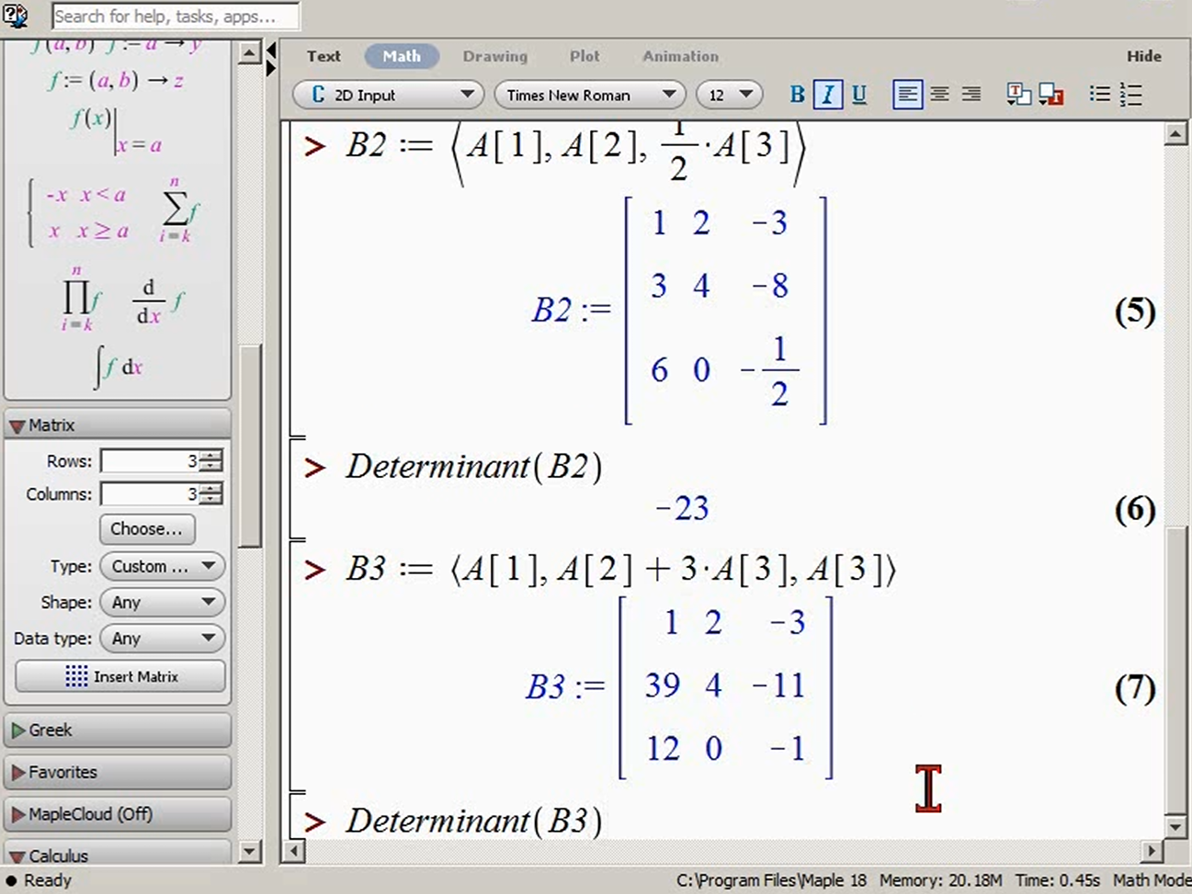Open the highlight background color picker icon
The height and width of the screenshot is (894, 1192).
click(1050, 95)
